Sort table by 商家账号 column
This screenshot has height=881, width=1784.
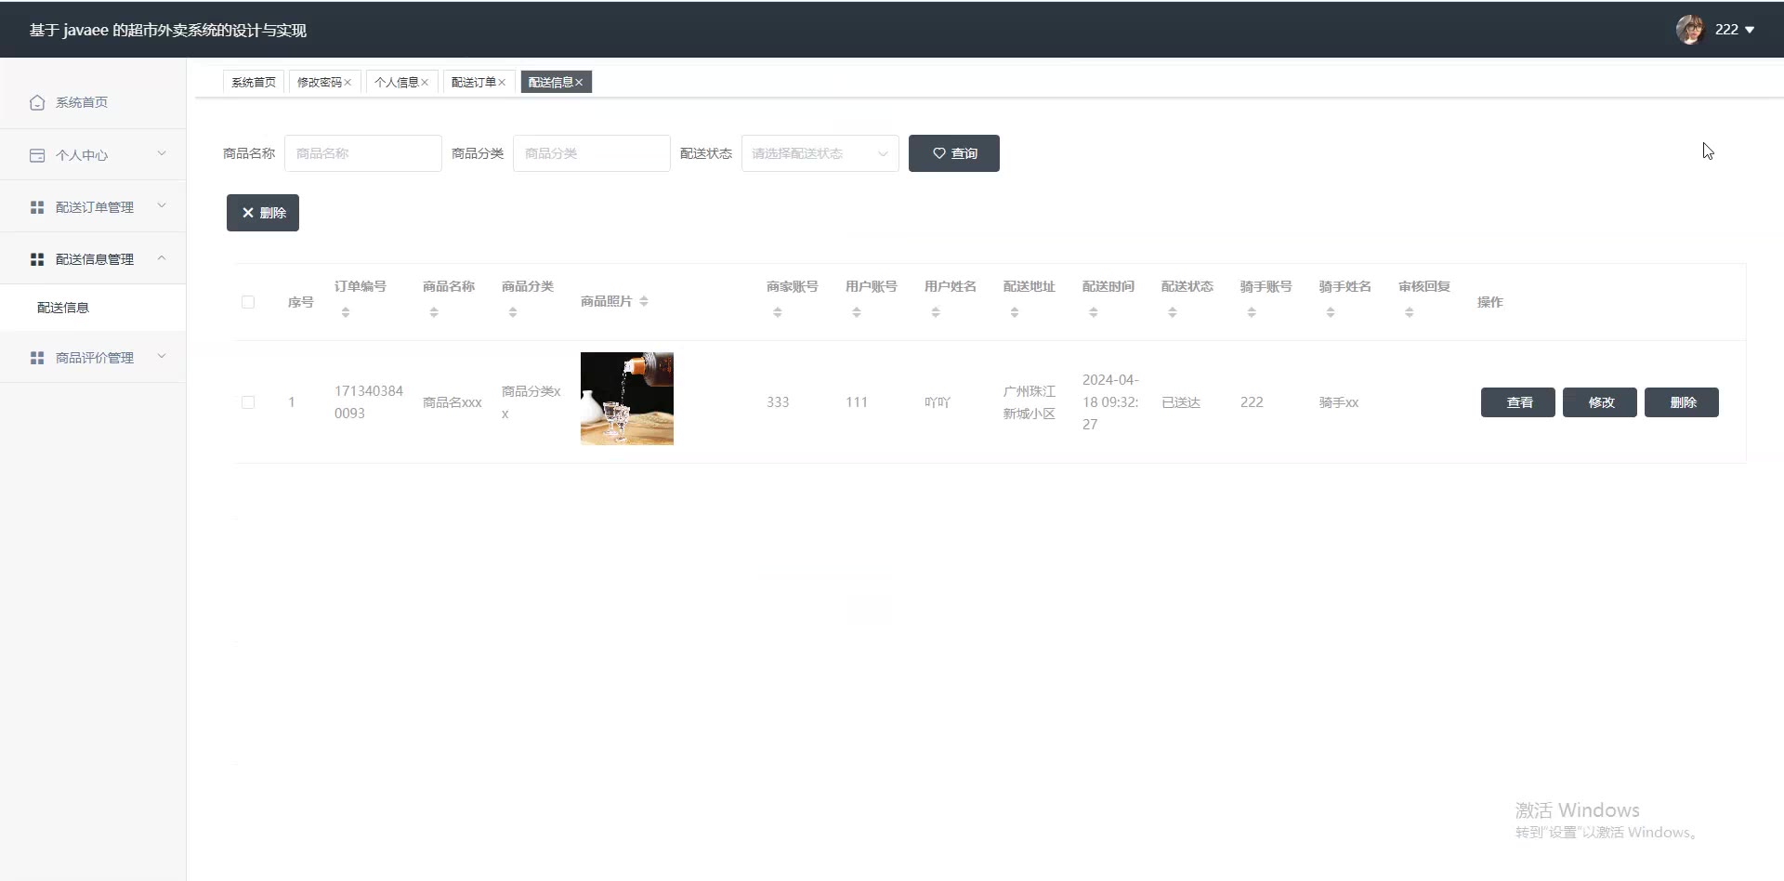pyautogui.click(x=778, y=312)
